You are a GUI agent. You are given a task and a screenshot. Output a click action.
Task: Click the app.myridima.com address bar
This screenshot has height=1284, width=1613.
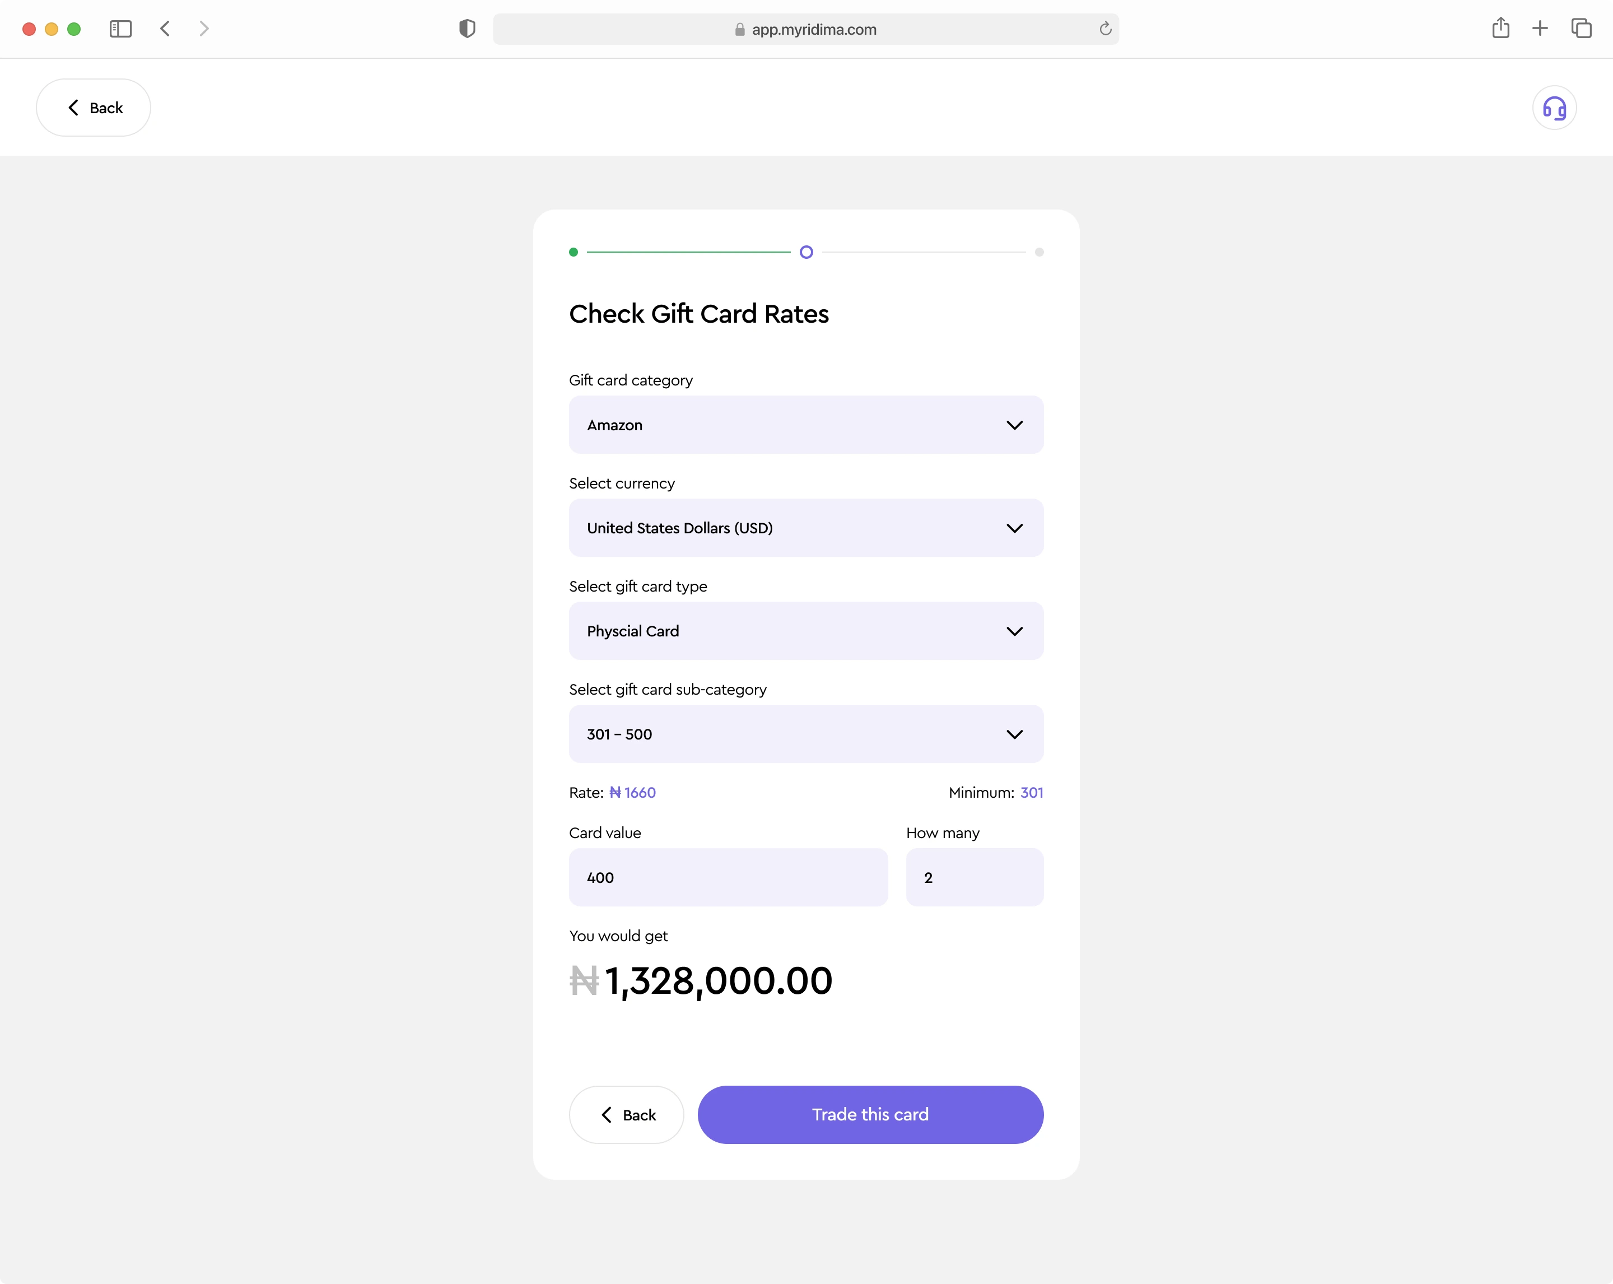click(x=806, y=29)
